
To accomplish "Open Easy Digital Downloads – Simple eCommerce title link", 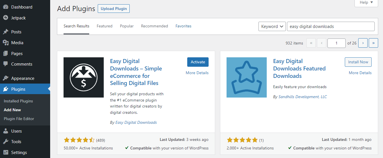I will (x=136, y=72).
